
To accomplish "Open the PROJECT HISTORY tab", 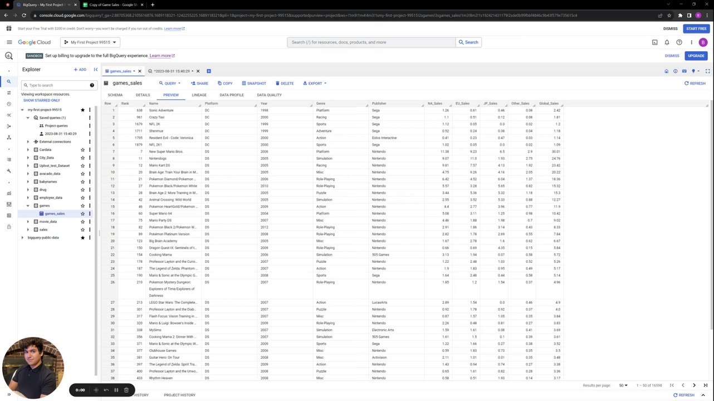I will pyautogui.click(x=179, y=395).
